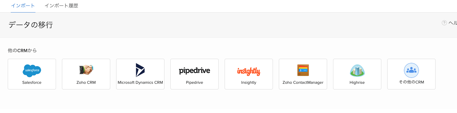Switch to the インポート tab

click(23, 6)
